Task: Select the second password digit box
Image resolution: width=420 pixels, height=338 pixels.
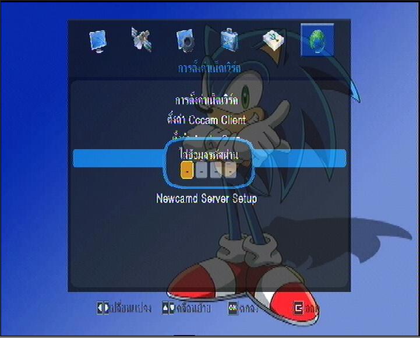Action: point(202,170)
